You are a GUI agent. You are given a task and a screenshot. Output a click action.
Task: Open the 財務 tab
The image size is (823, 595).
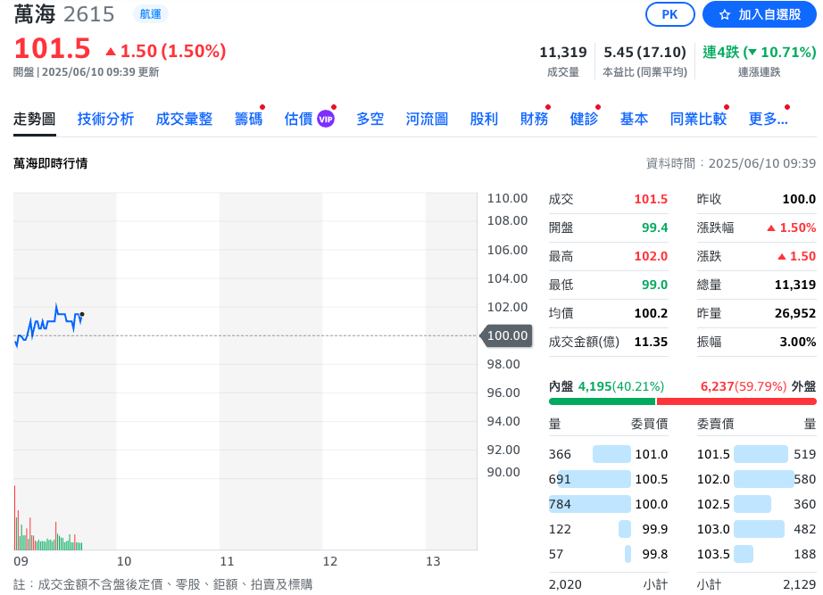[x=534, y=120]
